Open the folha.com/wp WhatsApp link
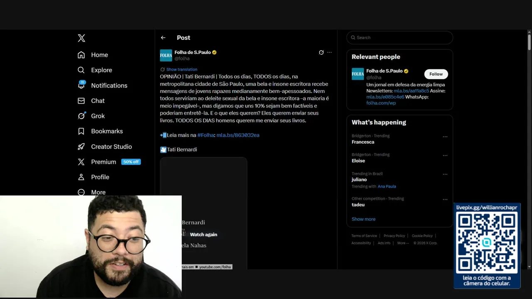The image size is (532, 299). click(381, 103)
